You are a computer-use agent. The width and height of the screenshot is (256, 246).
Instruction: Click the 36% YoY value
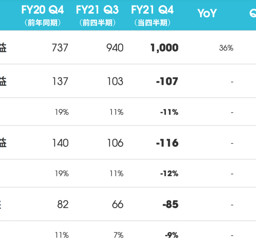point(226,48)
